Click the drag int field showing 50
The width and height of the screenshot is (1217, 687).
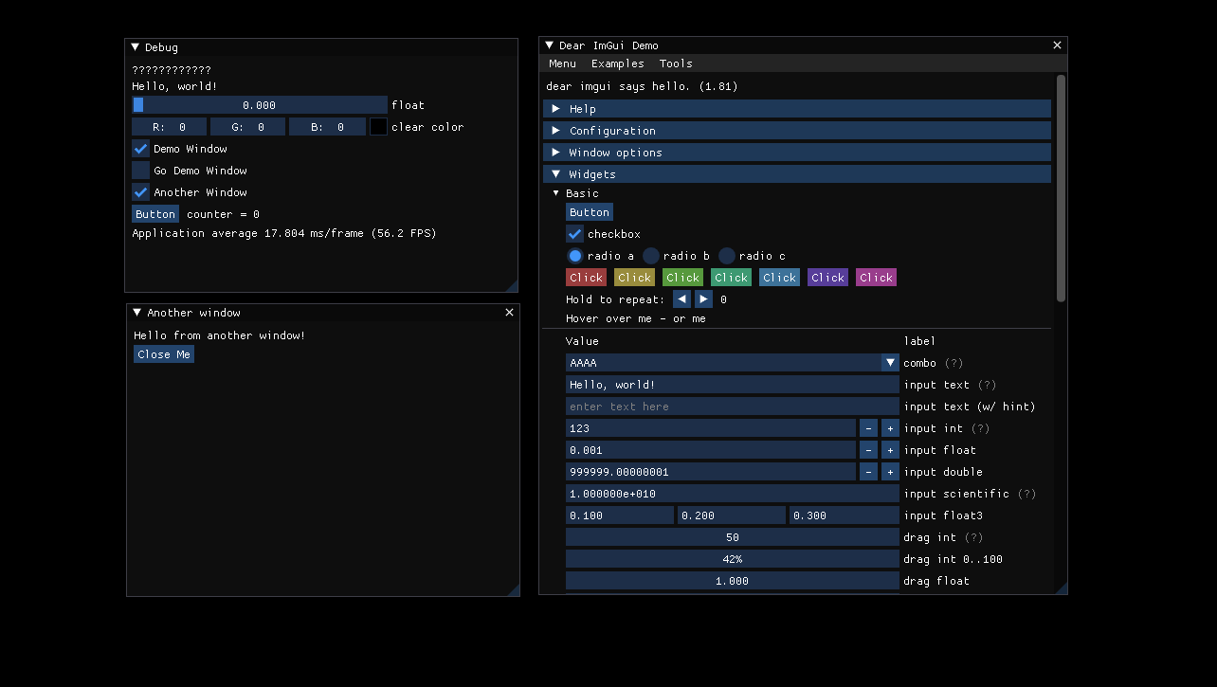(733, 537)
